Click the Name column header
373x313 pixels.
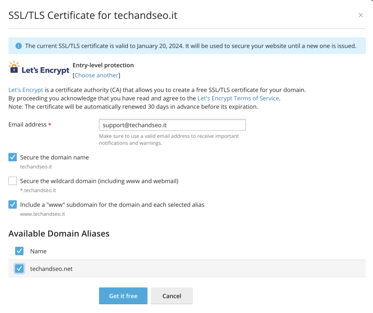38,251
